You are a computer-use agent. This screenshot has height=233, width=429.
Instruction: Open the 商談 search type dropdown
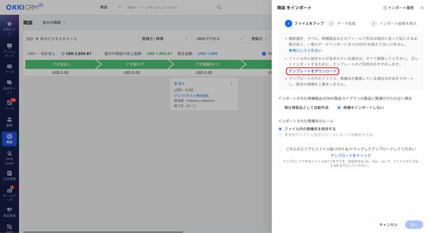[110, 7]
